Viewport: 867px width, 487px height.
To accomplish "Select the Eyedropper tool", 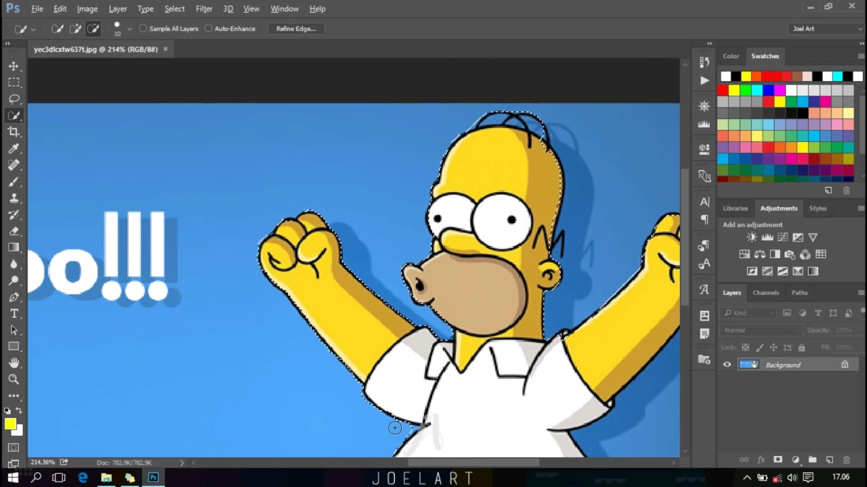I will tap(14, 148).
